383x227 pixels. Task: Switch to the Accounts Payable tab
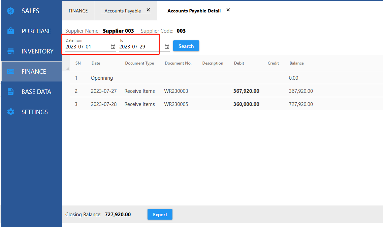click(x=122, y=11)
